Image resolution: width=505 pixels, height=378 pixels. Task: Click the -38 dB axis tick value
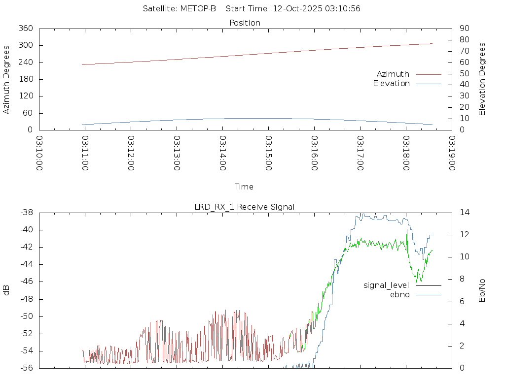[25, 213]
